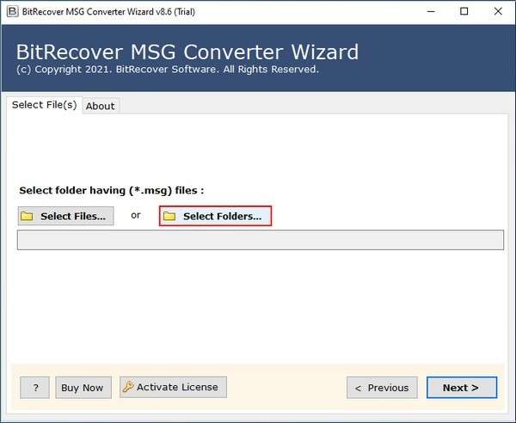Click the key icon on Activate License
The width and height of the screenshot is (516, 423).
point(128,387)
